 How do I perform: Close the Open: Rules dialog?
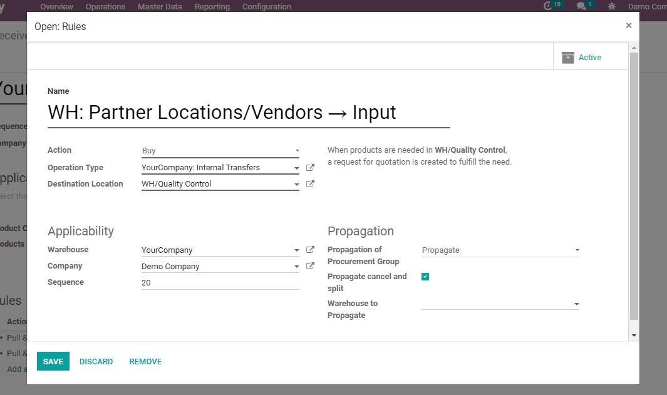click(629, 26)
